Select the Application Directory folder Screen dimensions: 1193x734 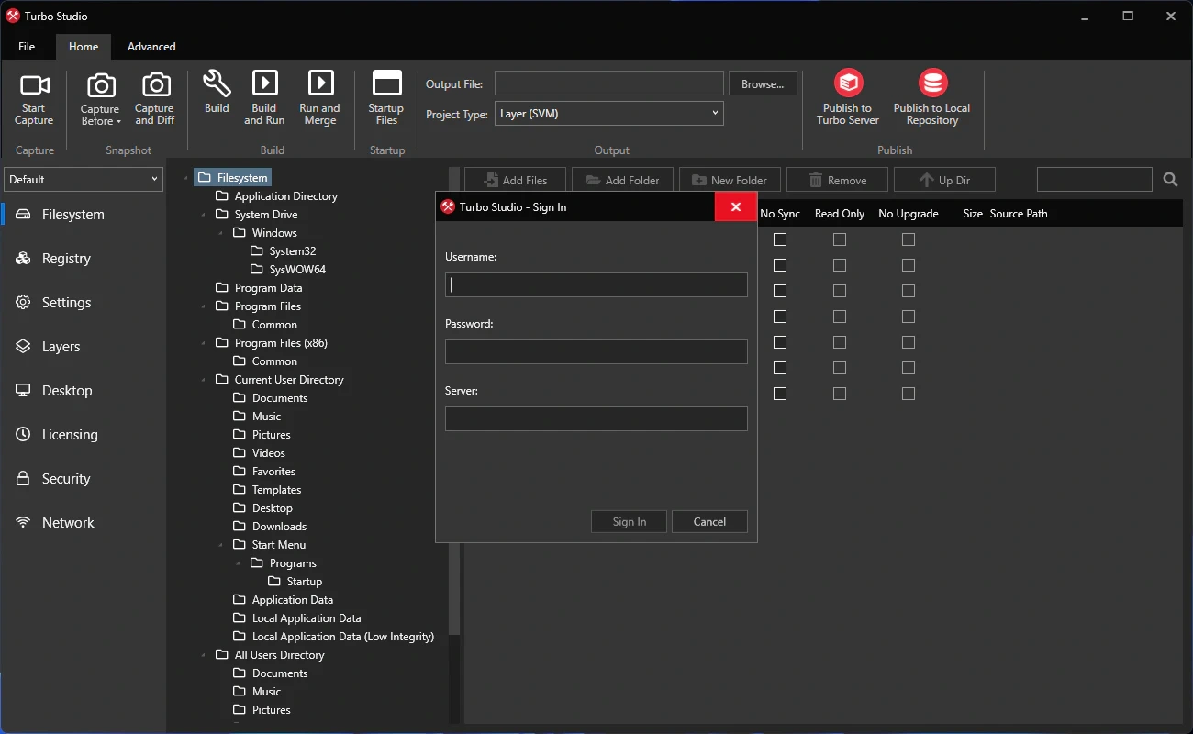[x=276, y=196]
